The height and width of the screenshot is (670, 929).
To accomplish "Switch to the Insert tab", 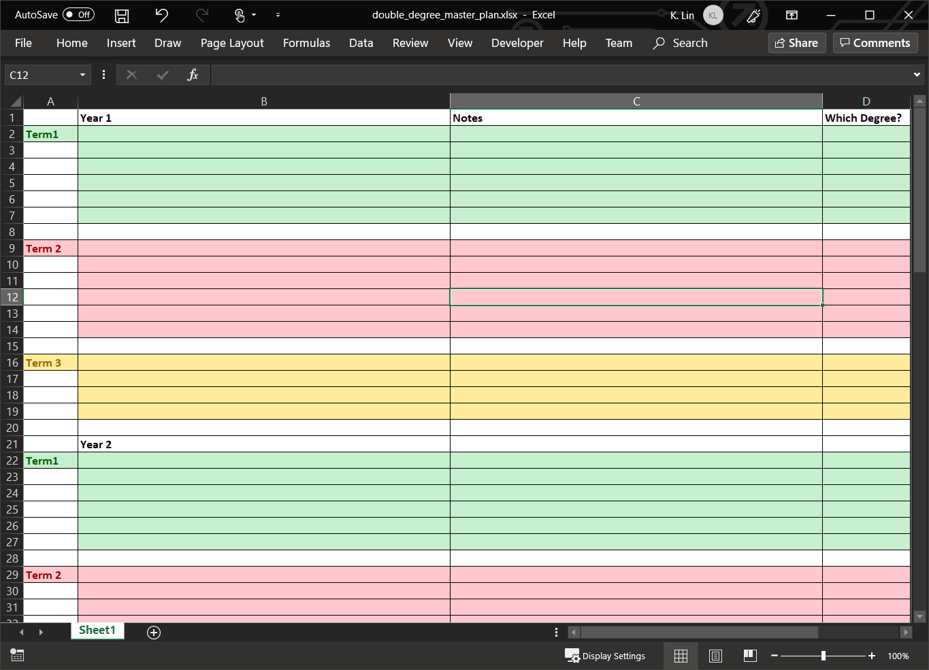I will tap(121, 43).
